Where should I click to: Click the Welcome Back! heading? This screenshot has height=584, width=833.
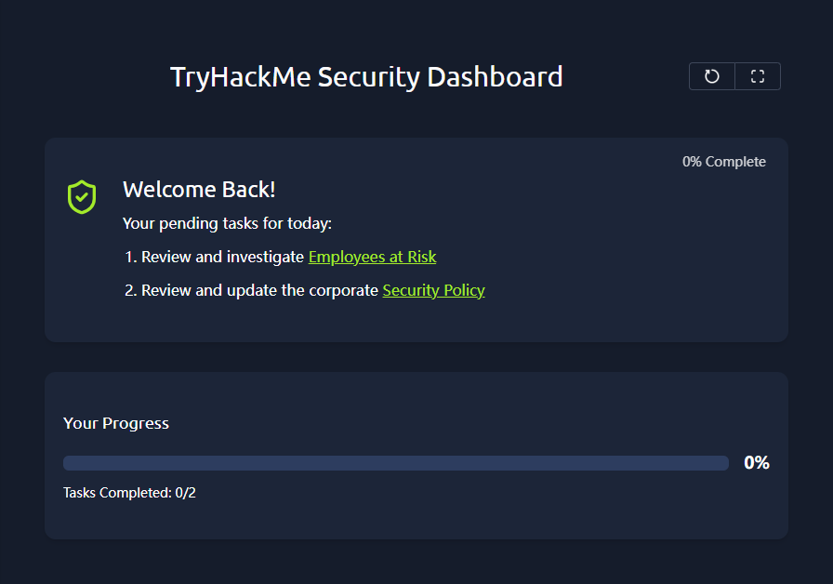pyautogui.click(x=199, y=190)
